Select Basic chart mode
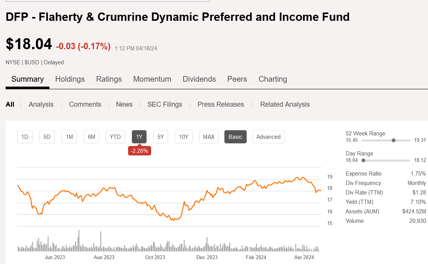428x264 pixels. click(235, 137)
